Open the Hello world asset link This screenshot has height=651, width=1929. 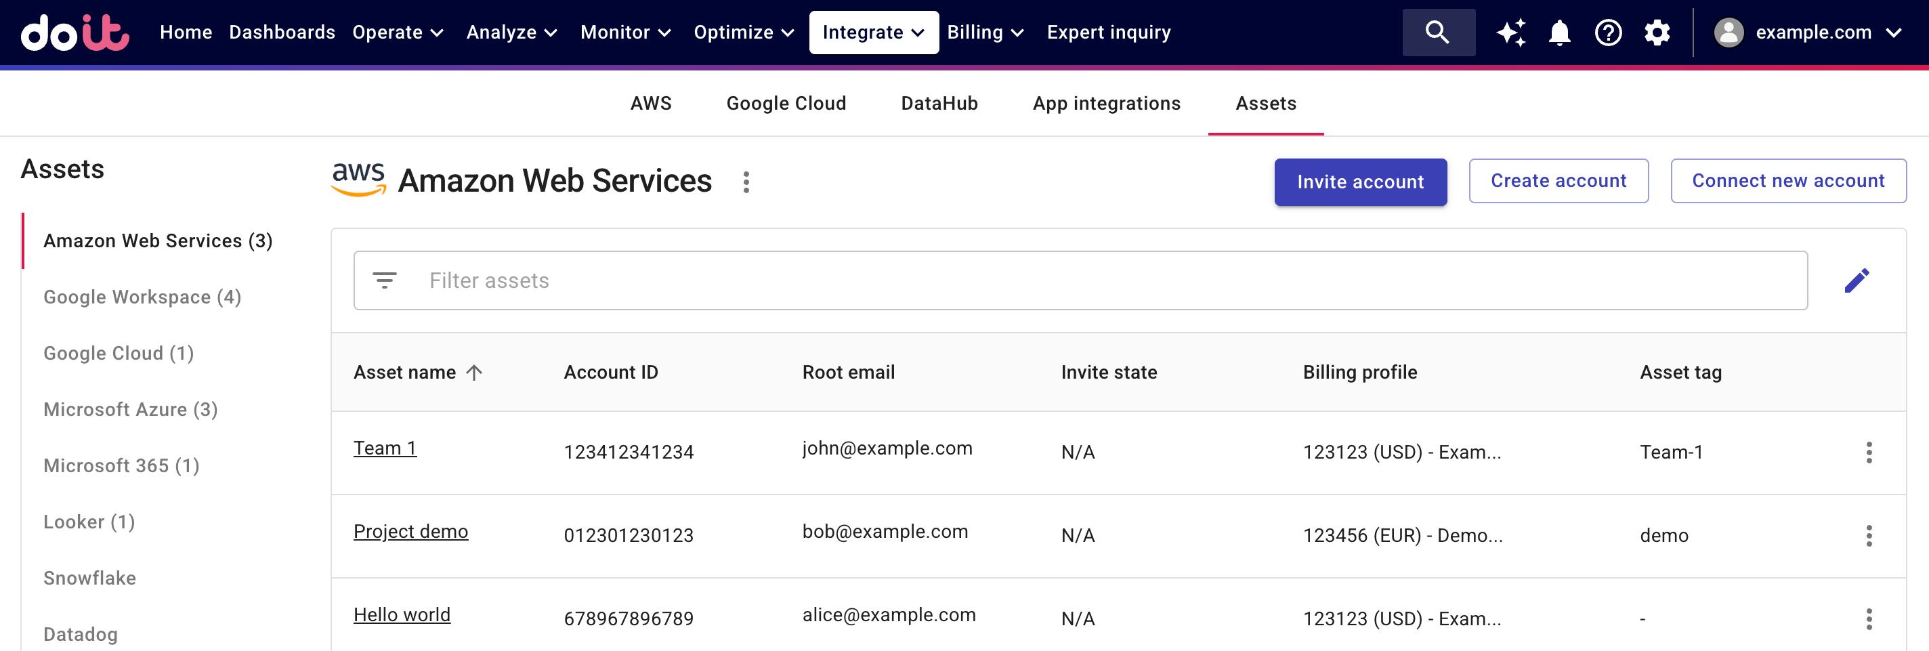(x=402, y=614)
